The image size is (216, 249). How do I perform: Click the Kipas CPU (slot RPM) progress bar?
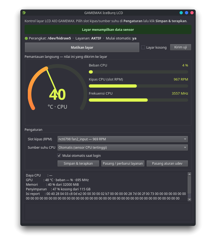pos(139,86)
